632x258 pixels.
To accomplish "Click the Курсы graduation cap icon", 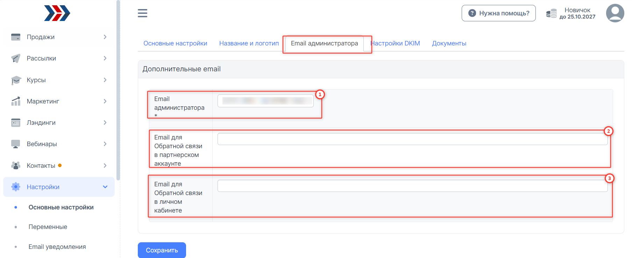I will [16, 80].
